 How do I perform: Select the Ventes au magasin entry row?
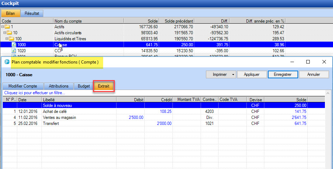59,117
